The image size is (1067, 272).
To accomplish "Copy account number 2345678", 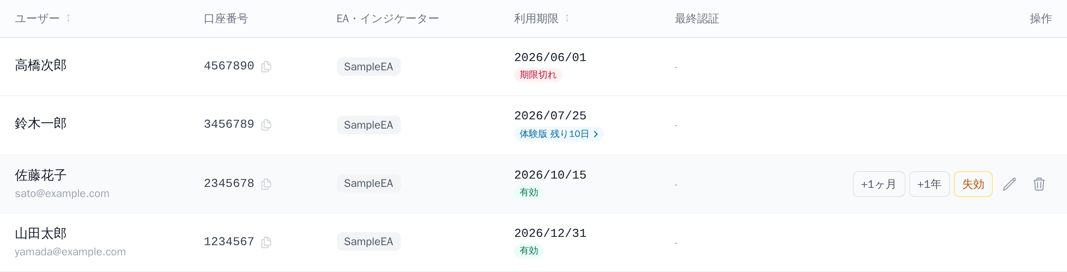I will [266, 184].
